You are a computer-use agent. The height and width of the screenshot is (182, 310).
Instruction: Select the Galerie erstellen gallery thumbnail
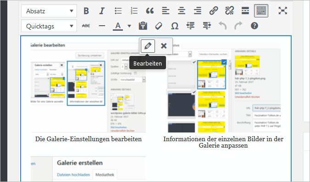pos(88,169)
